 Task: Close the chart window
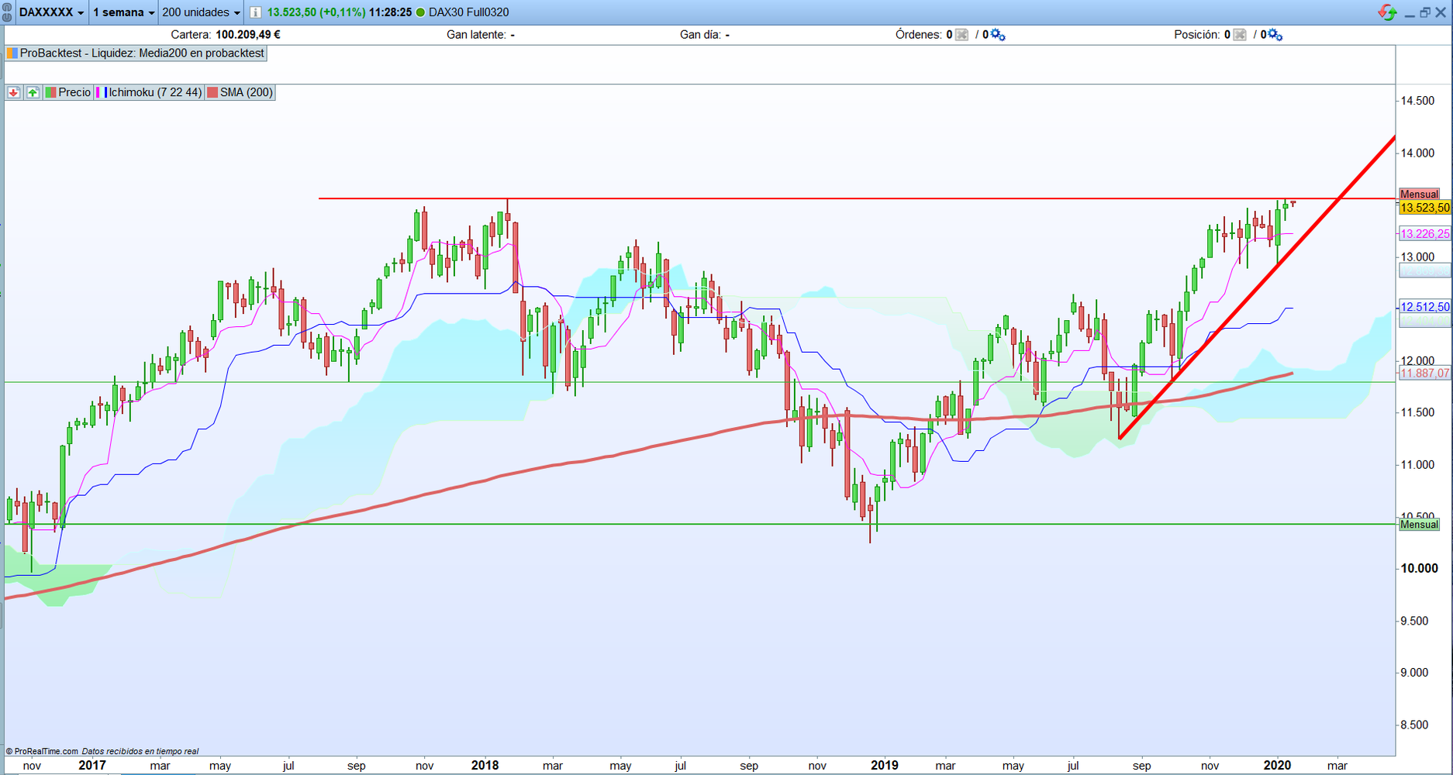pos(1441,12)
